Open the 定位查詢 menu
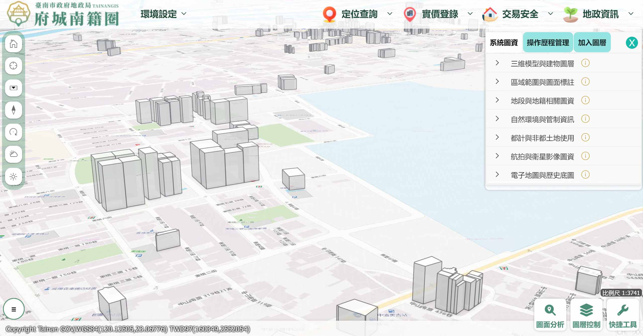This screenshot has height=336, width=643. point(359,14)
